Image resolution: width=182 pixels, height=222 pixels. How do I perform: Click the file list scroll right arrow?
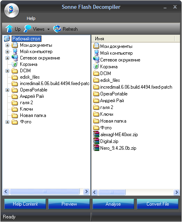coord(176,192)
